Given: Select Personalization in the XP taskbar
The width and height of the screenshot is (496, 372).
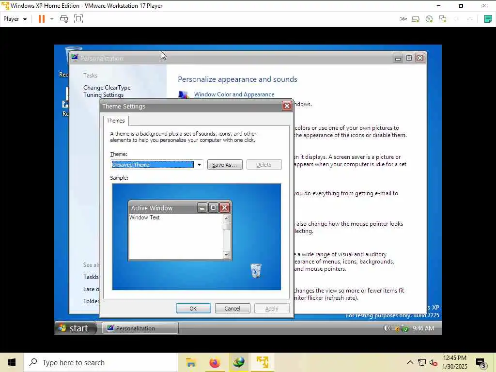Looking at the screenshot, I should click(x=140, y=328).
